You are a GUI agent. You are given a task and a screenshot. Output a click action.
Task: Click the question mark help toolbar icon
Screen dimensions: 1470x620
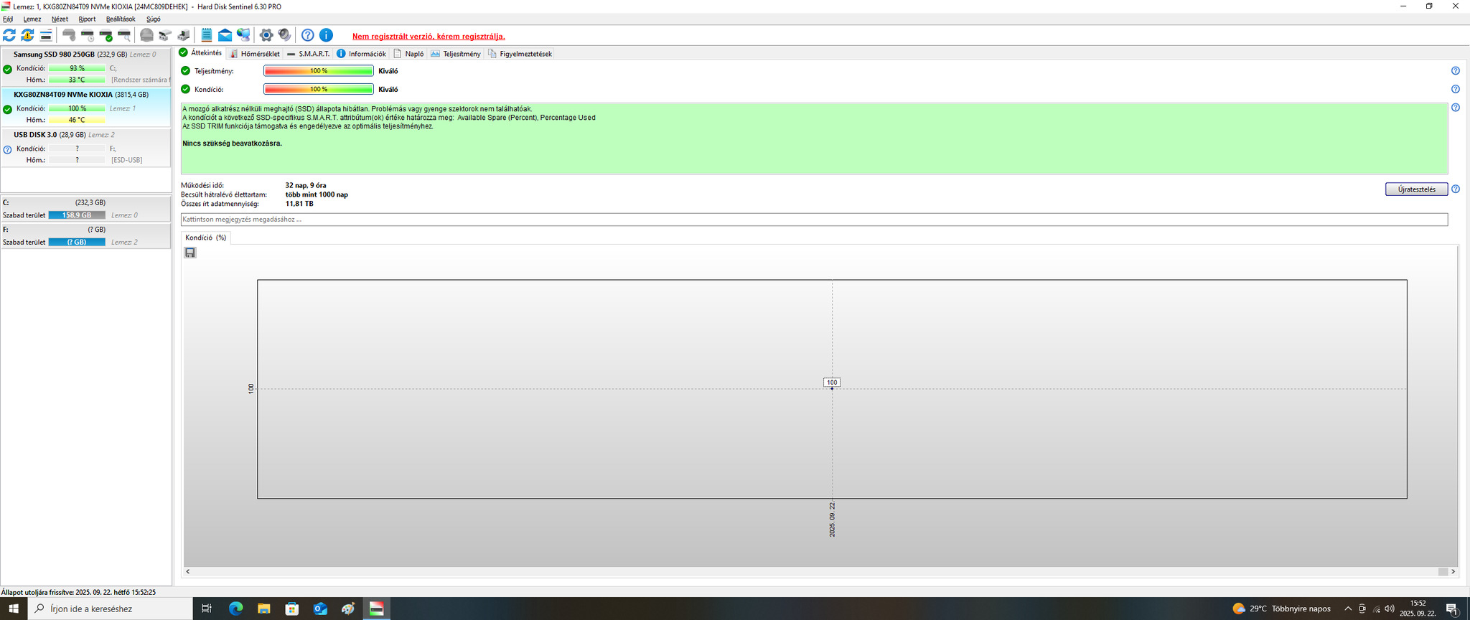(x=307, y=35)
